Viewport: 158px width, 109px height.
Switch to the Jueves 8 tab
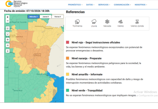point(46,17)
